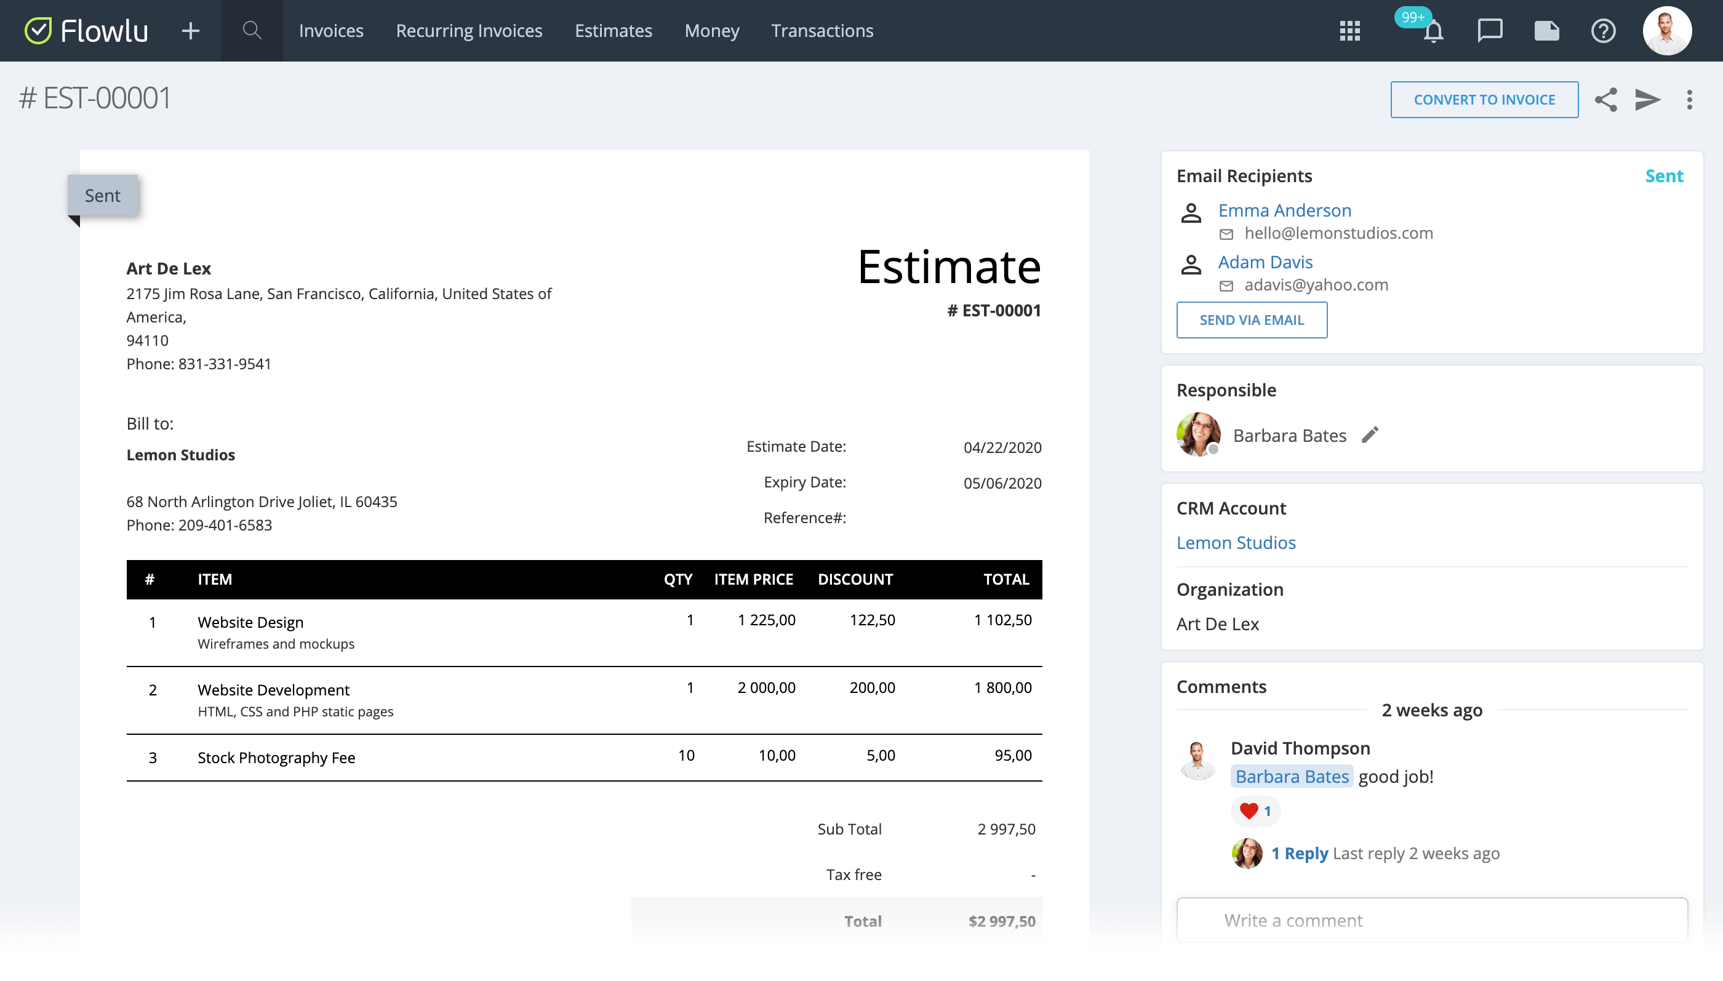Viewport: 1723px width, 981px height.
Task: Open the chat messages icon
Action: (1490, 30)
